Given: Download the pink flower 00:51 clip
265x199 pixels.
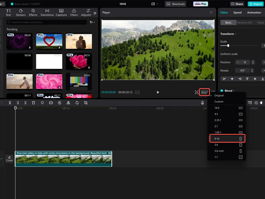Looking at the screenshot, I should [x=89, y=67].
